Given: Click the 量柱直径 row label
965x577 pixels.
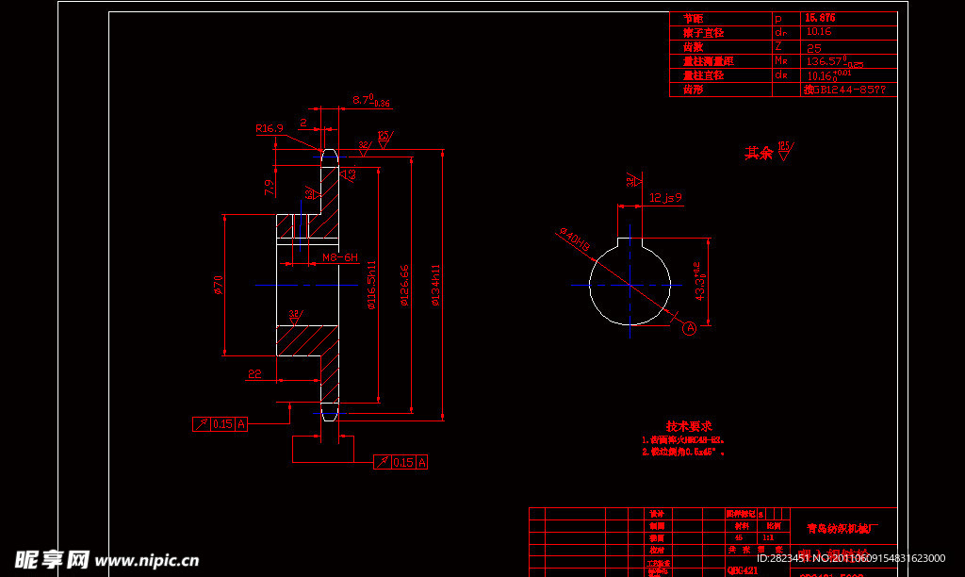Looking at the screenshot, I should click(703, 75).
